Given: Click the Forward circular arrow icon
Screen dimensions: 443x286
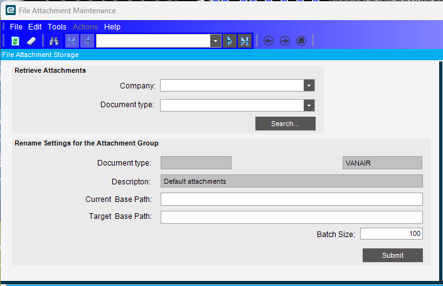Looking at the screenshot, I should [x=285, y=41].
